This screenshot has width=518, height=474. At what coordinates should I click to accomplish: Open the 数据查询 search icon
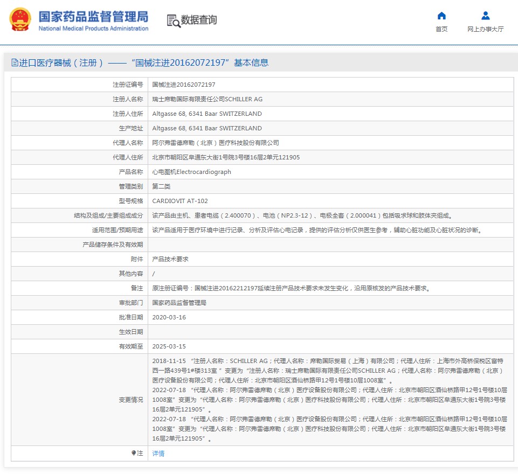coord(174,21)
